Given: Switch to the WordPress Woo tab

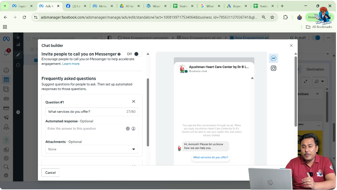Looking at the screenshot, I should pyautogui.click(x=156, y=6).
